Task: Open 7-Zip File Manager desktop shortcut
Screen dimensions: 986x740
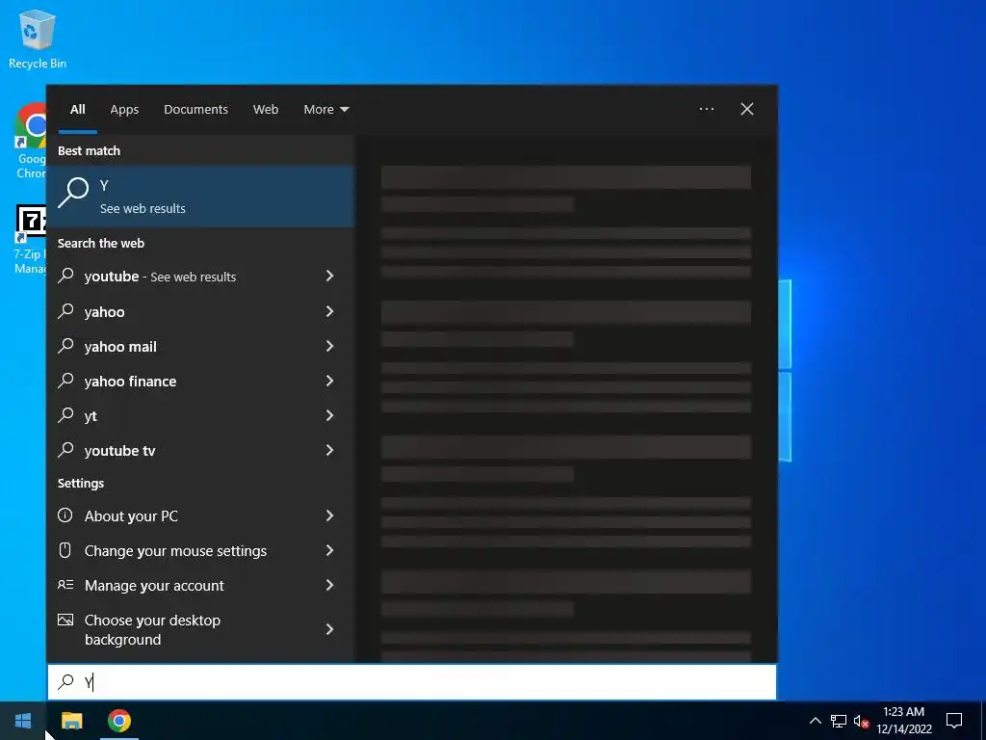Action: 30,239
